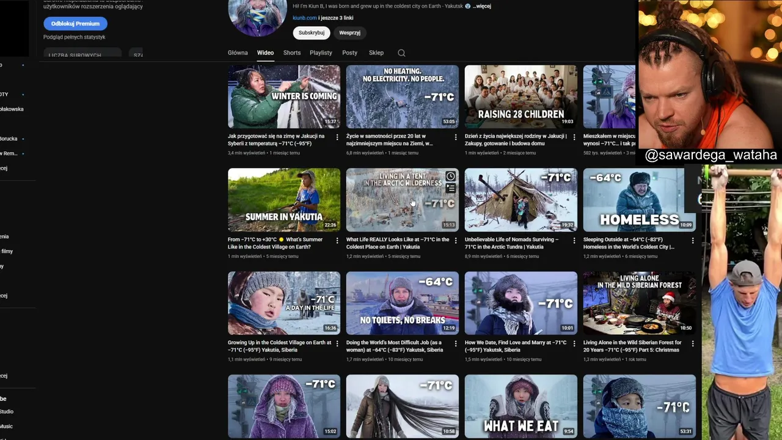
Task: Open the Shorts tab
Action: coord(292,53)
